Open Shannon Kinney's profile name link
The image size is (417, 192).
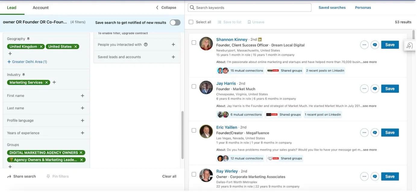pos(232,39)
